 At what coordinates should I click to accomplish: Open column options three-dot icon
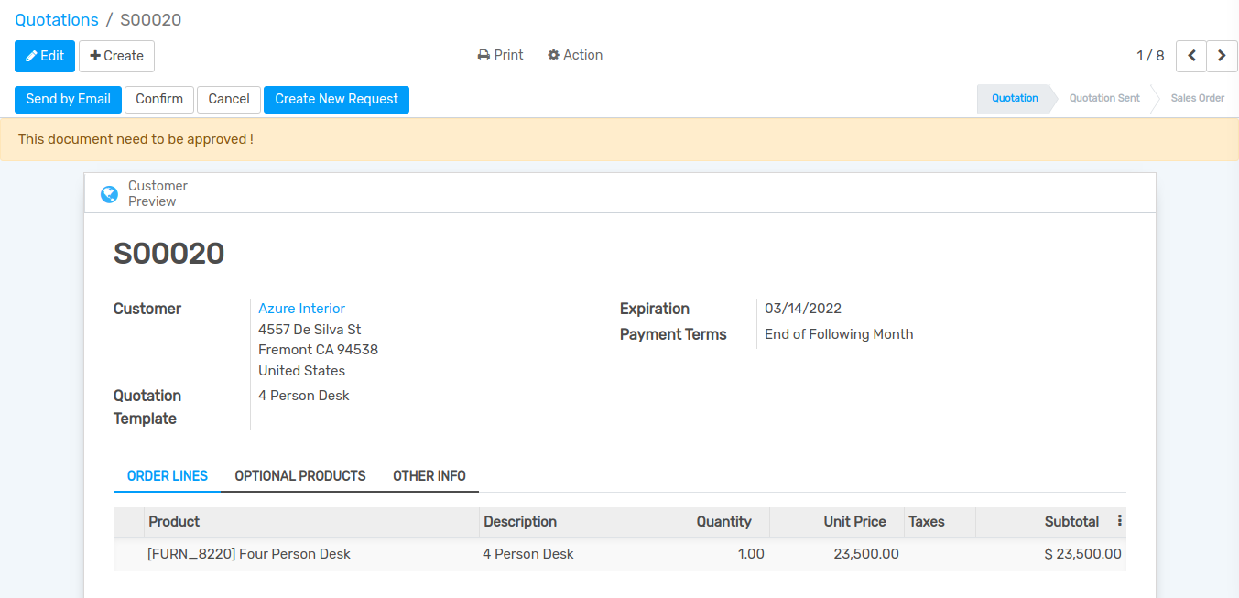click(1119, 521)
